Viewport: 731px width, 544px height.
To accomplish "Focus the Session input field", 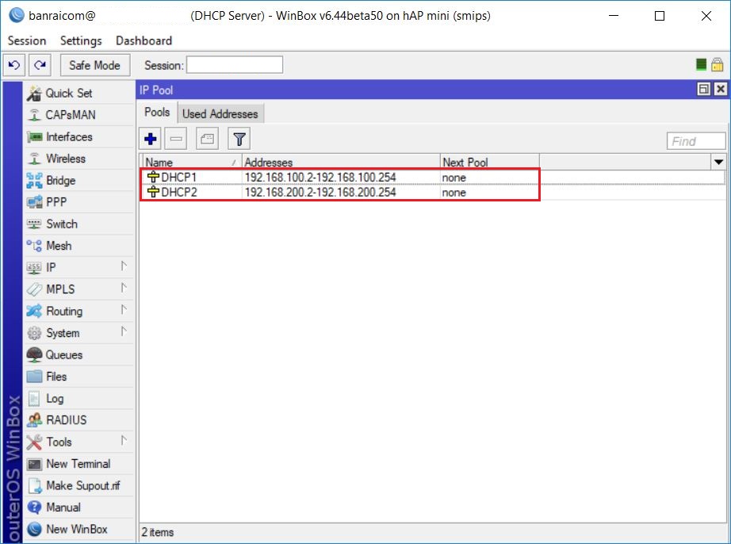I will click(x=235, y=65).
